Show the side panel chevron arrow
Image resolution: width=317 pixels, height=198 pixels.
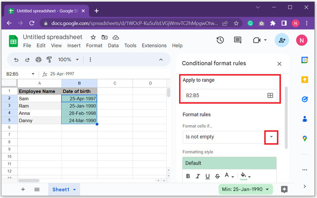tap(305, 187)
